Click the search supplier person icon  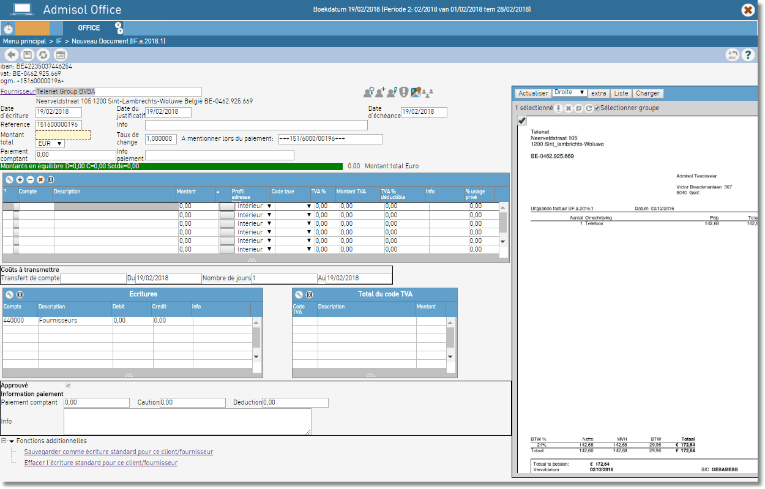[368, 92]
